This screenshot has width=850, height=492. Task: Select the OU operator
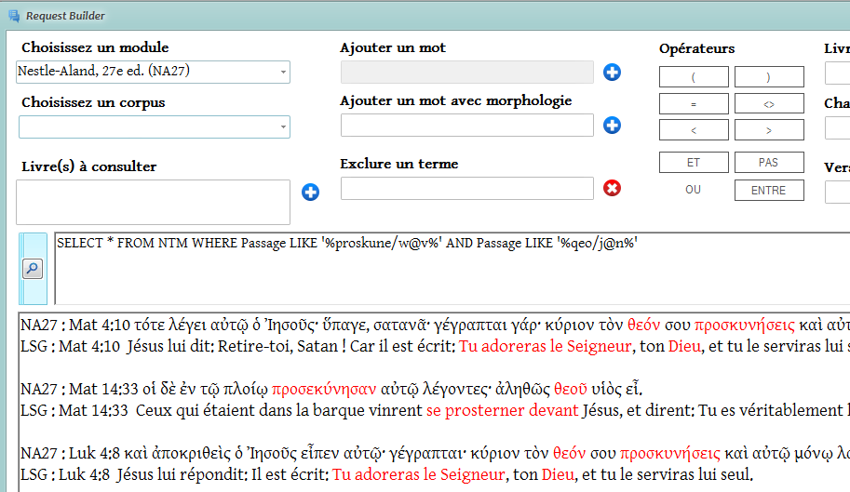click(694, 190)
